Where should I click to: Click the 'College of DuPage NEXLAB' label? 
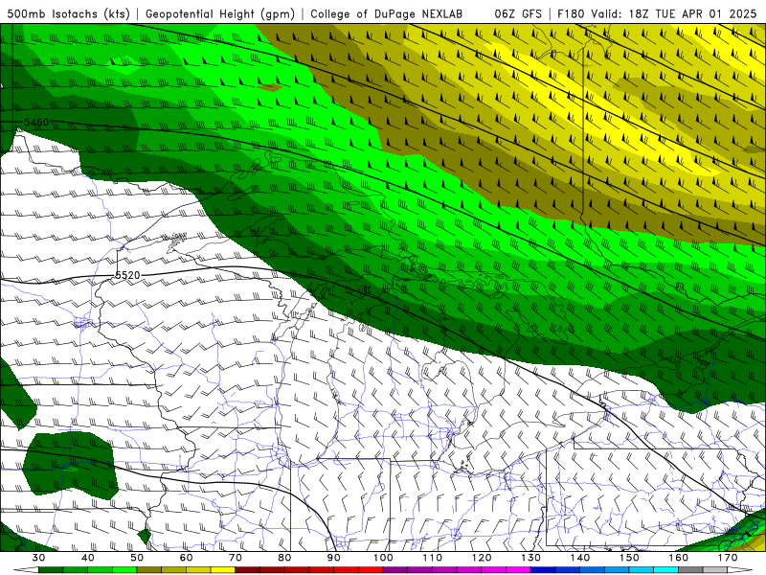(x=387, y=13)
